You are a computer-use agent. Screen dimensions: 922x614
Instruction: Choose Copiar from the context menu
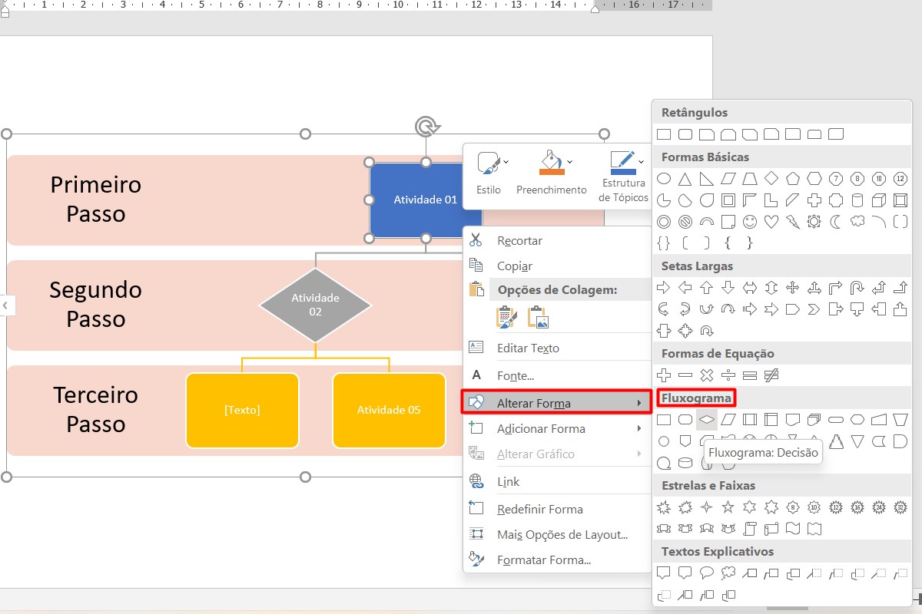pos(557,266)
